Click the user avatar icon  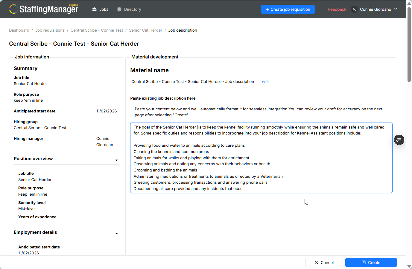pyautogui.click(x=354, y=9)
